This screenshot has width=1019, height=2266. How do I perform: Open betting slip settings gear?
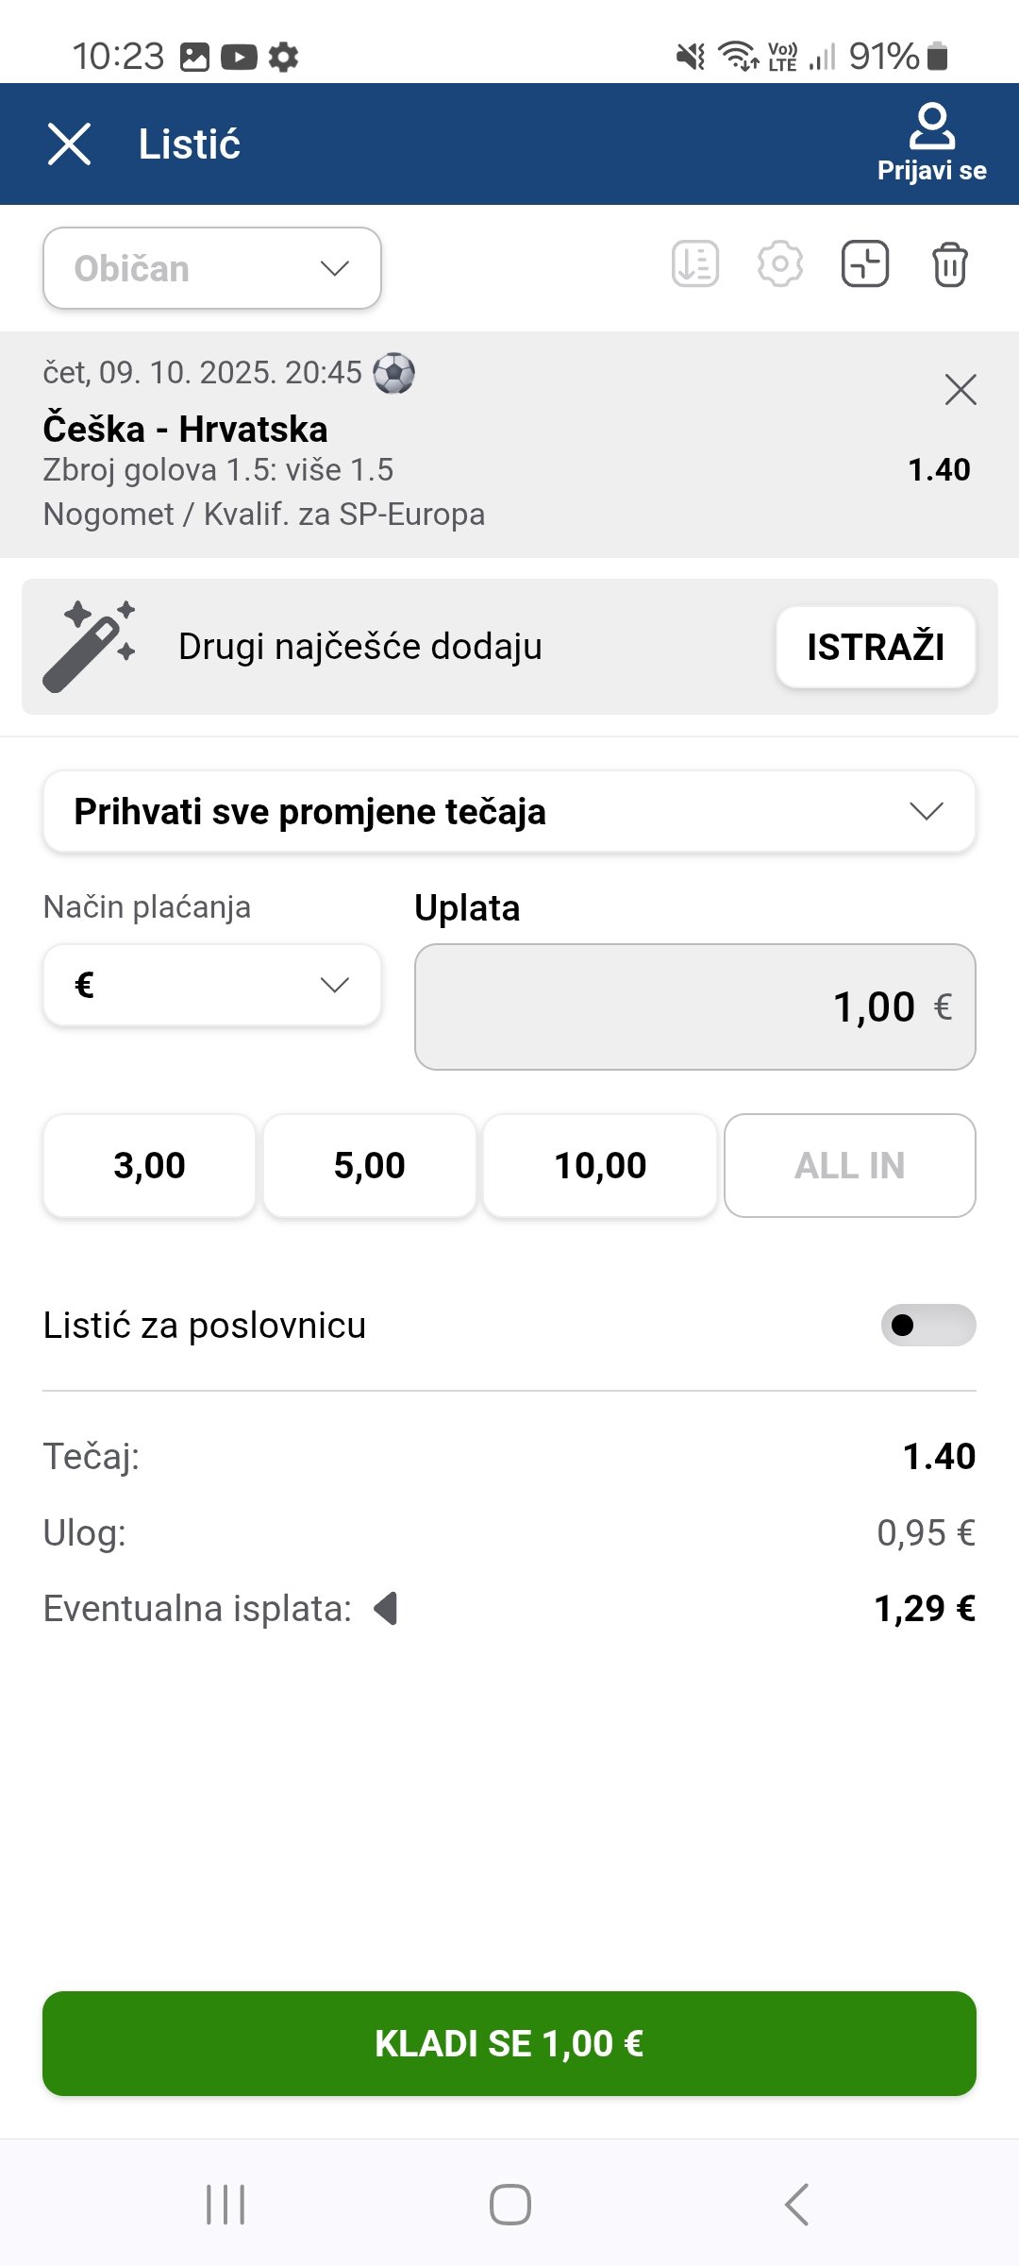click(x=780, y=264)
